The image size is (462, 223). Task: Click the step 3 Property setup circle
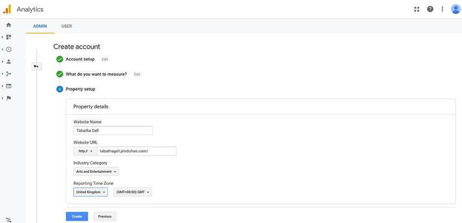pyautogui.click(x=59, y=89)
